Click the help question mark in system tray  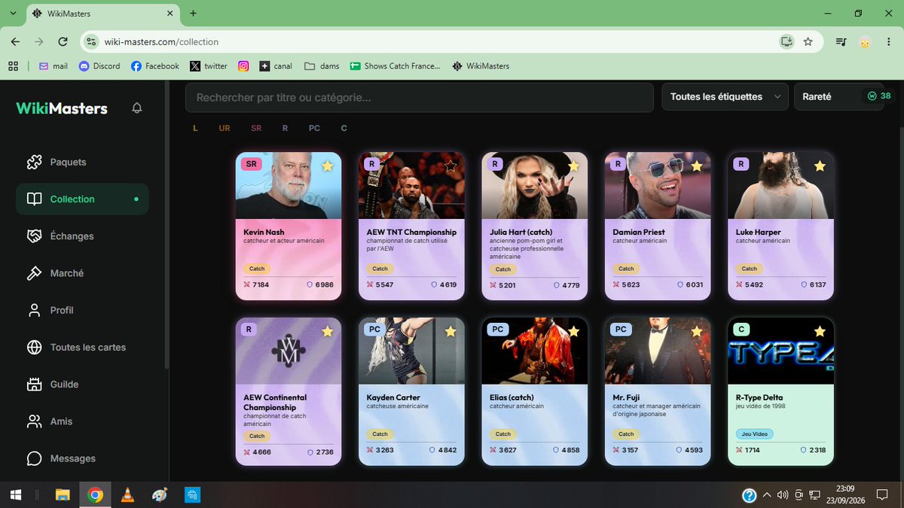coord(749,495)
